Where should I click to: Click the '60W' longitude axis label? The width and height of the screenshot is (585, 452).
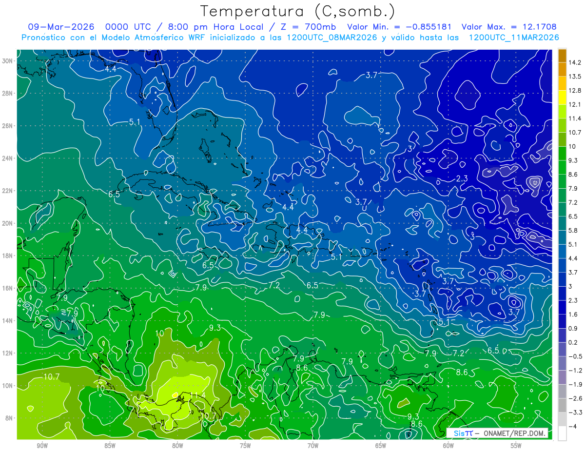coord(448,446)
